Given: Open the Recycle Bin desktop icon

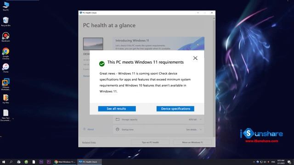Looking at the screenshot, I should pyautogui.click(x=6, y=22).
